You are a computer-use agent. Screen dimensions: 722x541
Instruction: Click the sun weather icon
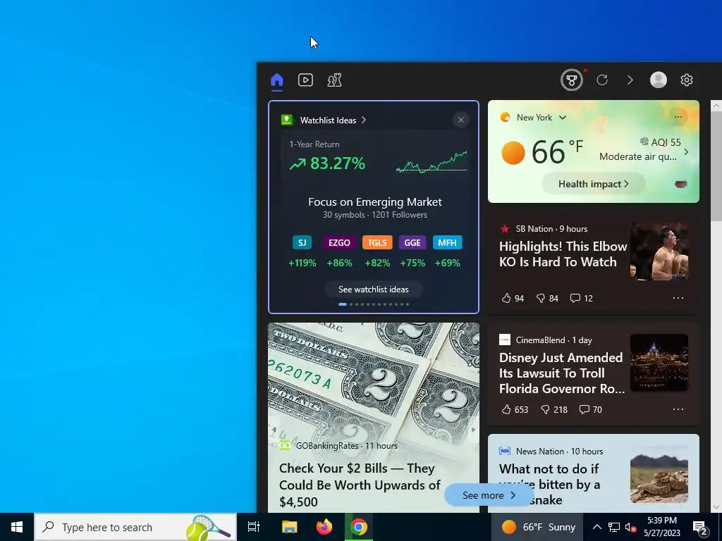click(x=513, y=153)
